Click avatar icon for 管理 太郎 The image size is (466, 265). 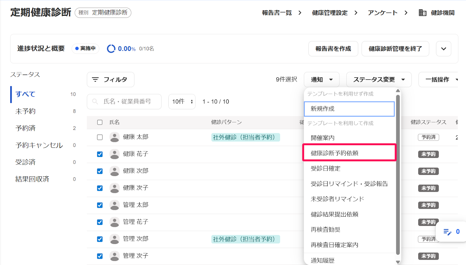point(114,205)
